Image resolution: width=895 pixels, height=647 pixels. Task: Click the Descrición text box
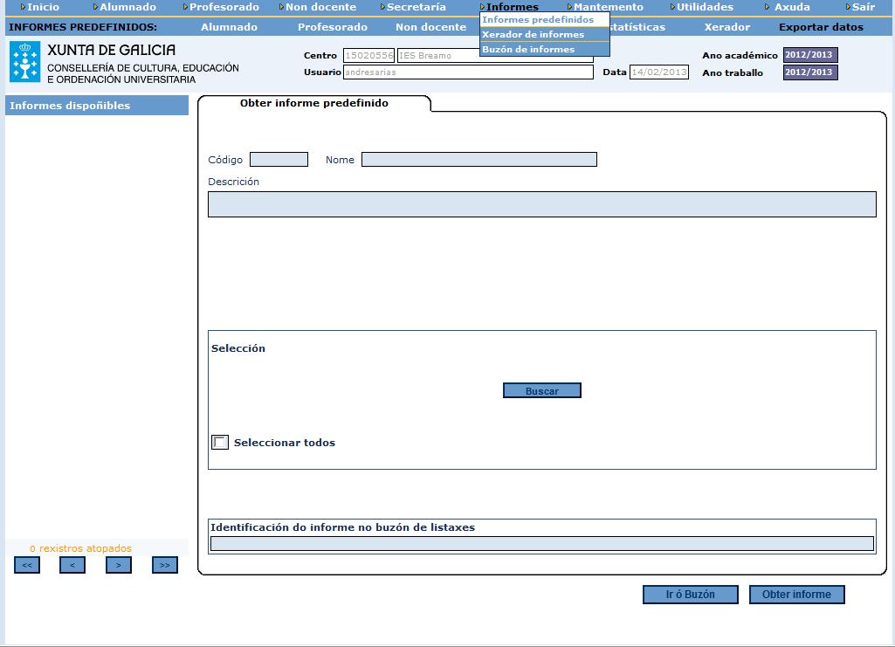coord(541,203)
